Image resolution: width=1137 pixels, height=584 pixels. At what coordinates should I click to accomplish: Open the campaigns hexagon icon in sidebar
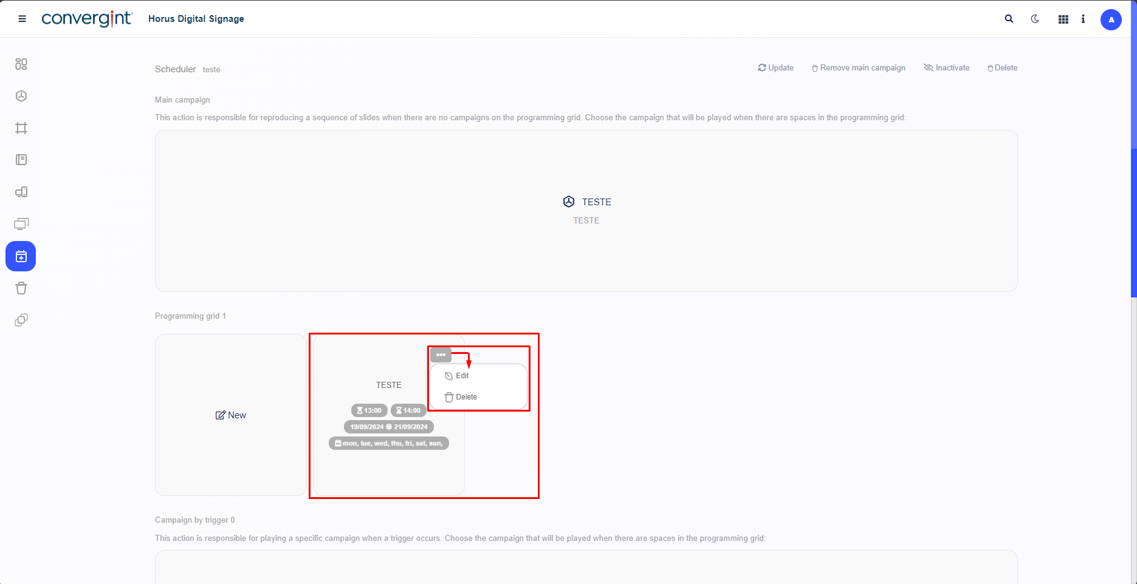[21, 96]
